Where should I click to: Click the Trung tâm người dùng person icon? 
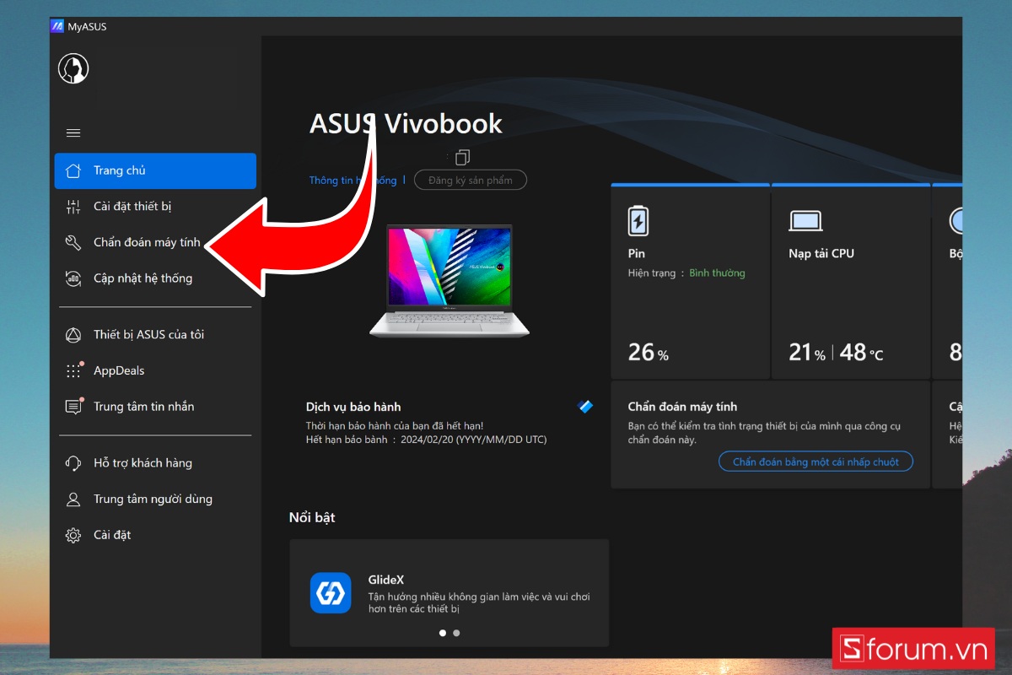pyautogui.click(x=73, y=499)
